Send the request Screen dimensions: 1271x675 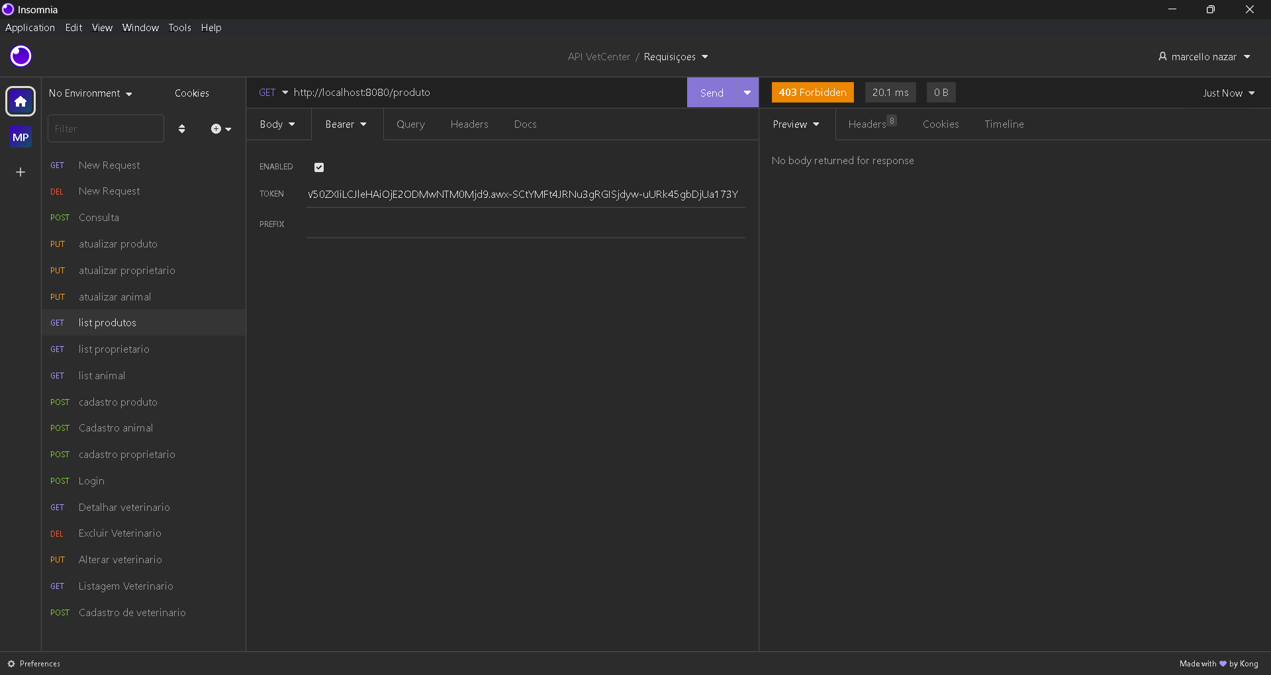point(712,93)
